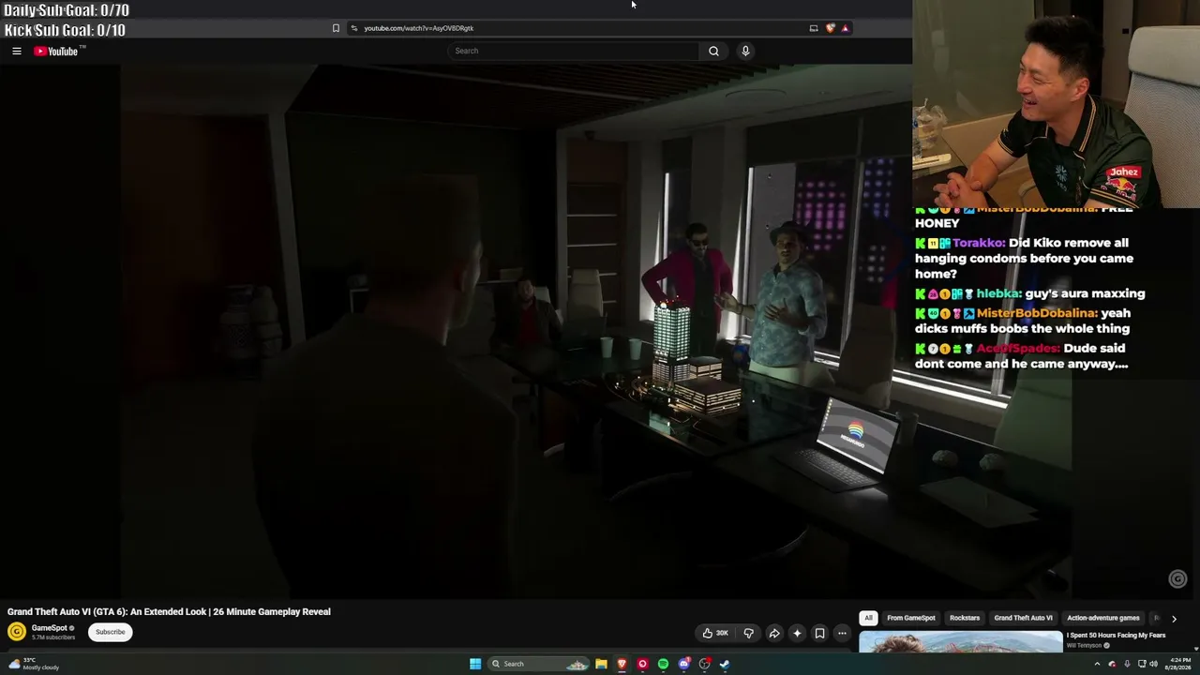The image size is (1200, 675).
Task: Open GameSpot channel avatar
Action: (x=17, y=632)
